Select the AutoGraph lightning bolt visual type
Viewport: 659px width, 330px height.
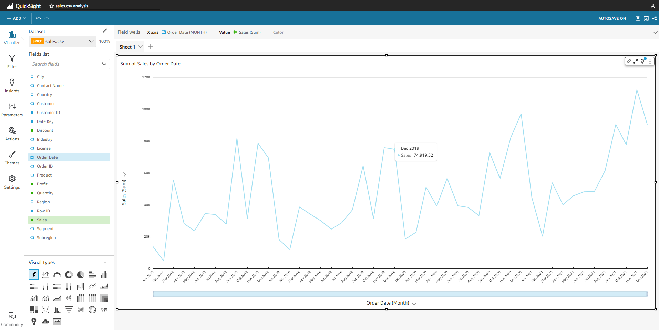[34, 275]
